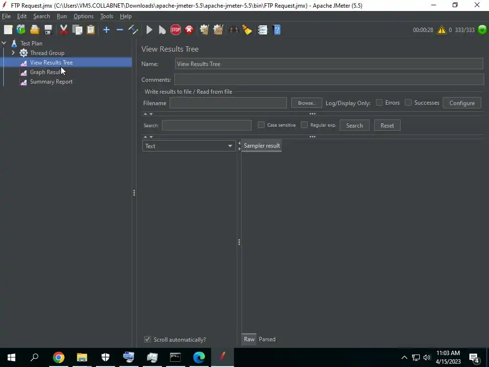The image size is (489, 367).
Task: Toggle the Regular exp. checkbox
Action: point(304,125)
